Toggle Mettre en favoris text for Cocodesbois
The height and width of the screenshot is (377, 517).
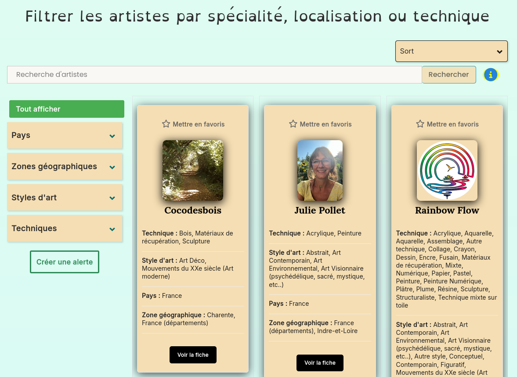[199, 124]
